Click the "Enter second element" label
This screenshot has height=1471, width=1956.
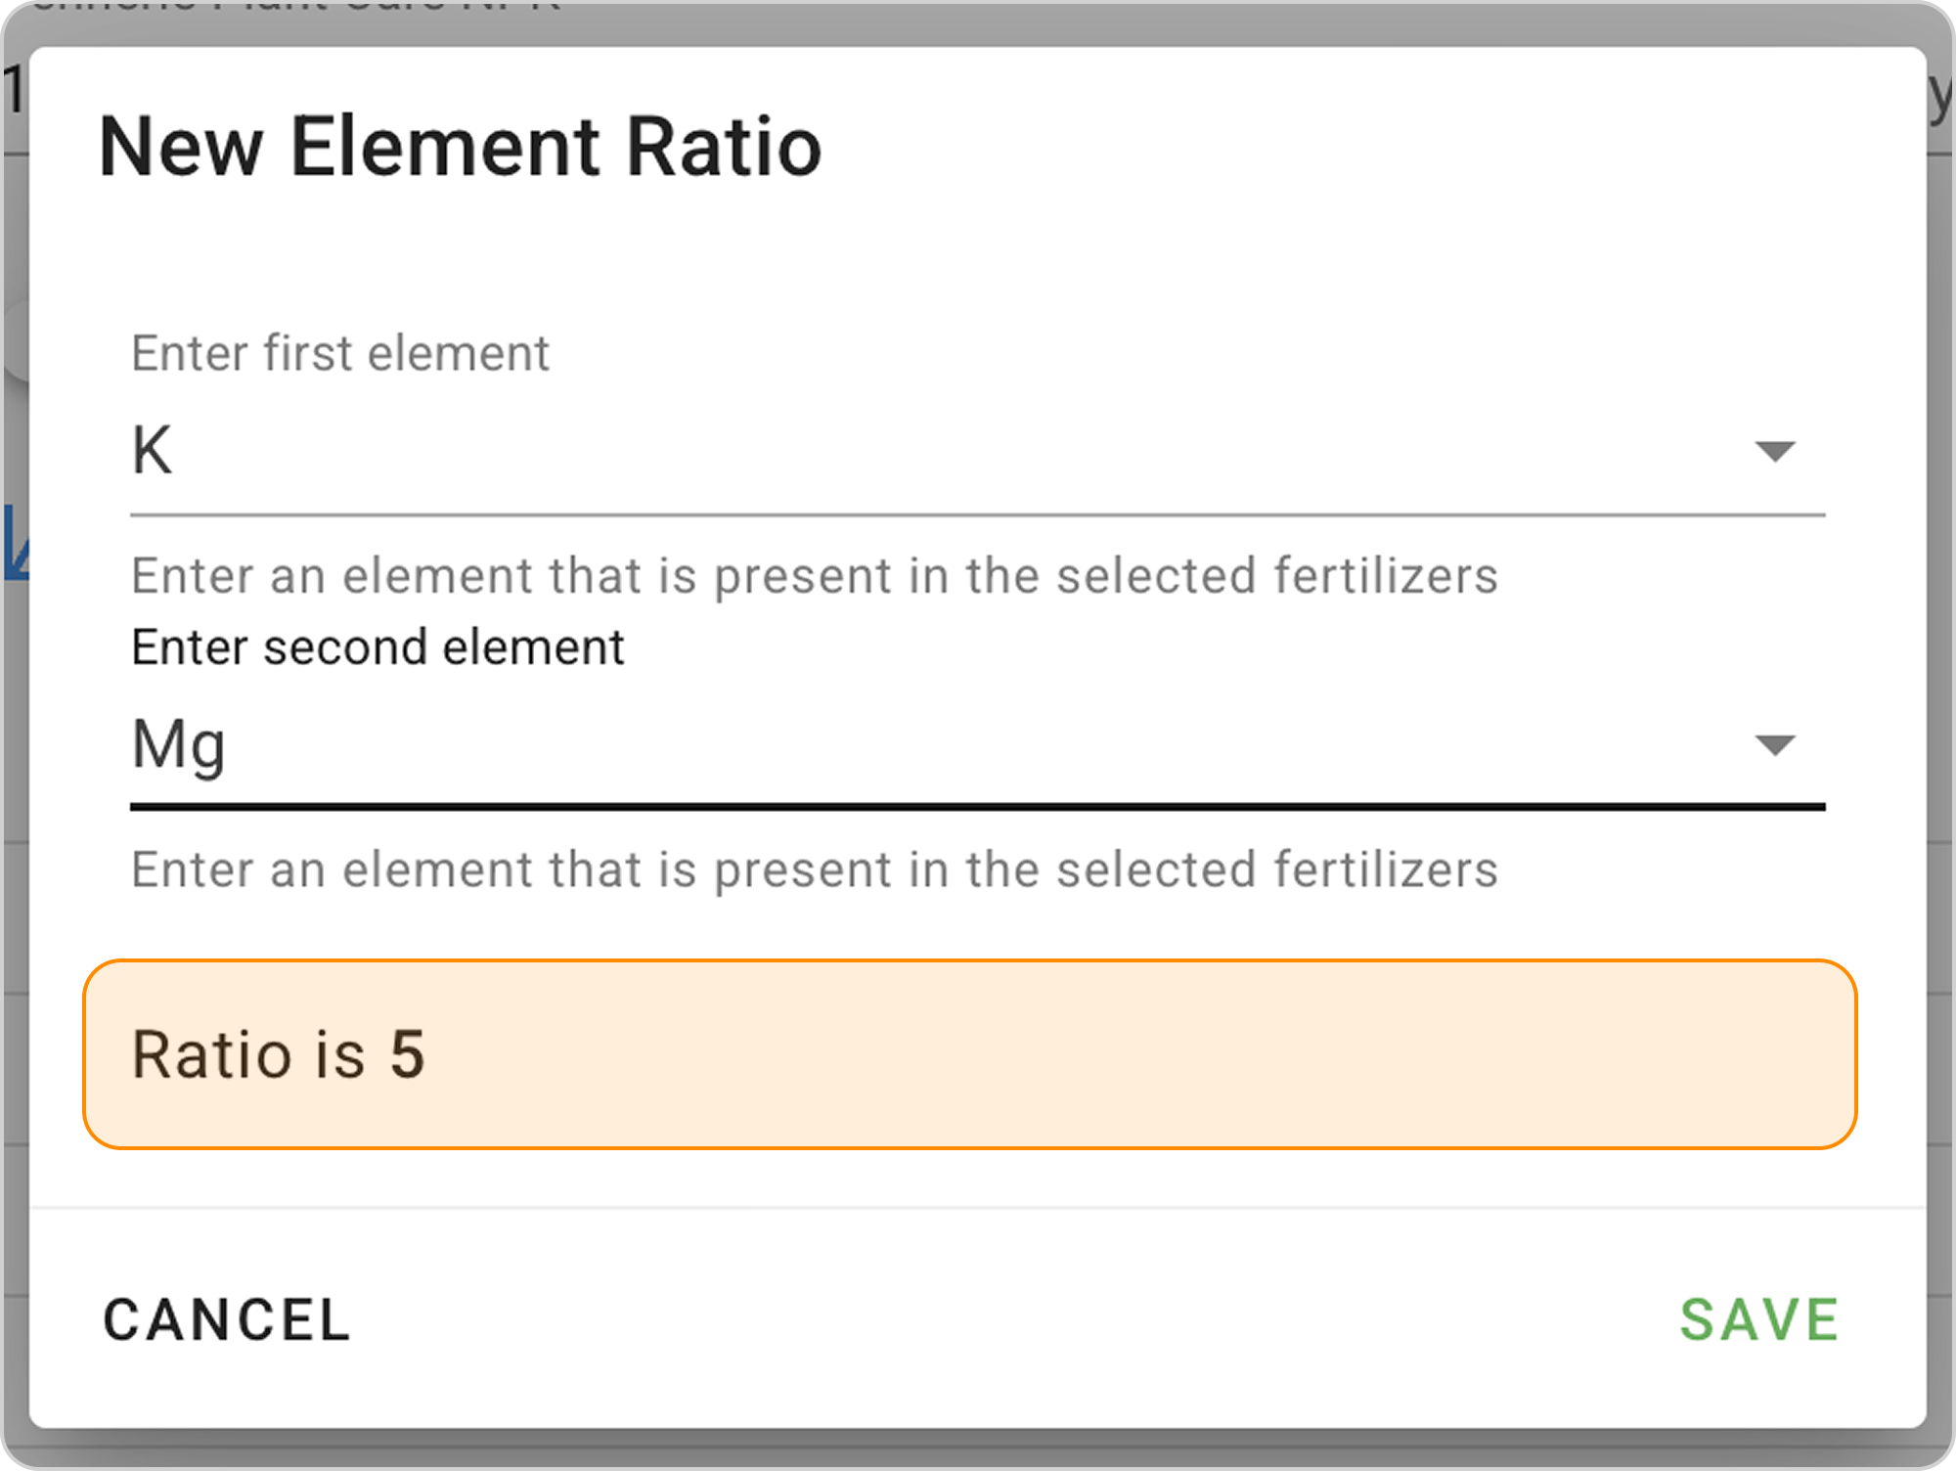click(x=378, y=647)
